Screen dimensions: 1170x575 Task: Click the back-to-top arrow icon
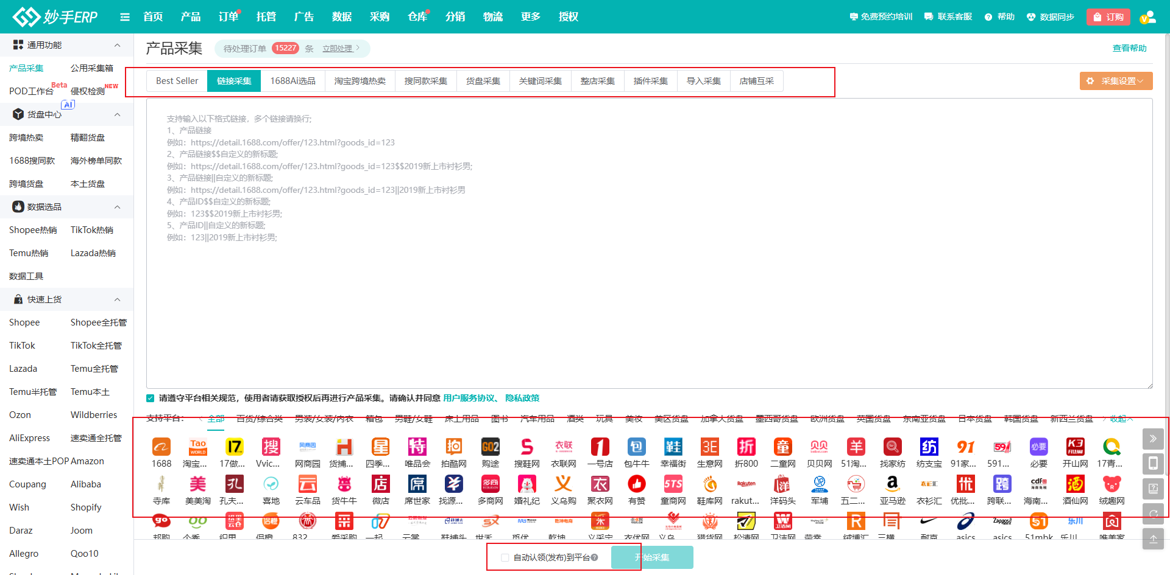[1153, 538]
